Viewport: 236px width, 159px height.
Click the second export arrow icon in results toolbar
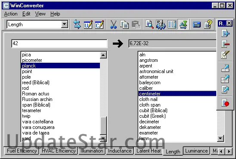(225, 79)
